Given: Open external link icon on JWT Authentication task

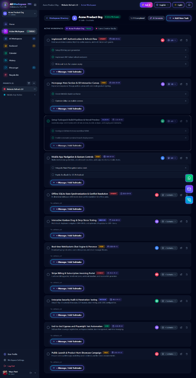Looking at the screenshot, I should [x=181, y=40].
